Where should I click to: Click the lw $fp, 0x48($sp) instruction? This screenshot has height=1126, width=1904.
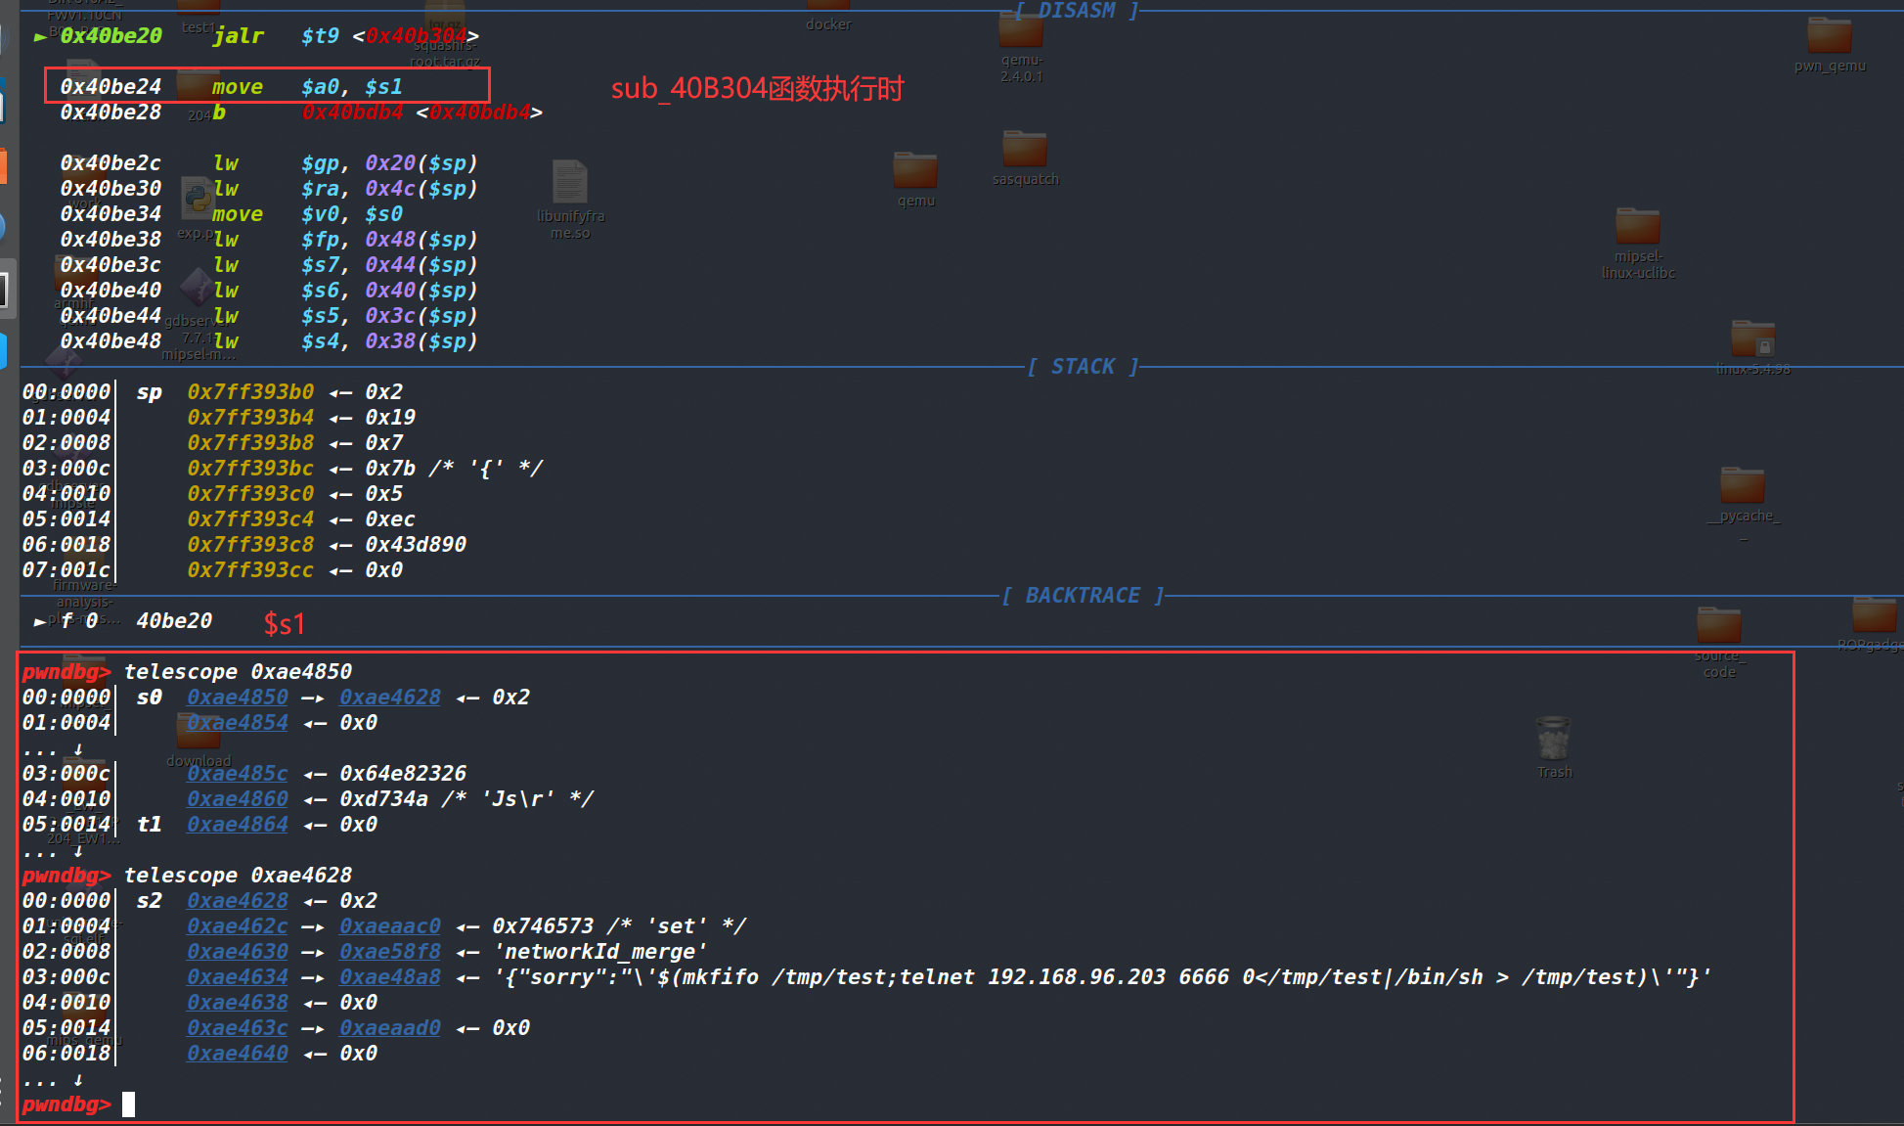(x=345, y=240)
